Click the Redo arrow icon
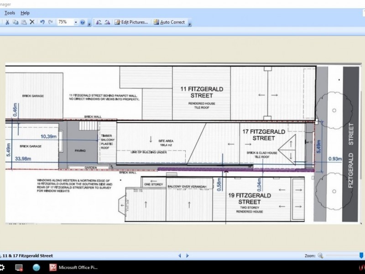The height and width of the screenshot is (274, 365). click(50, 22)
